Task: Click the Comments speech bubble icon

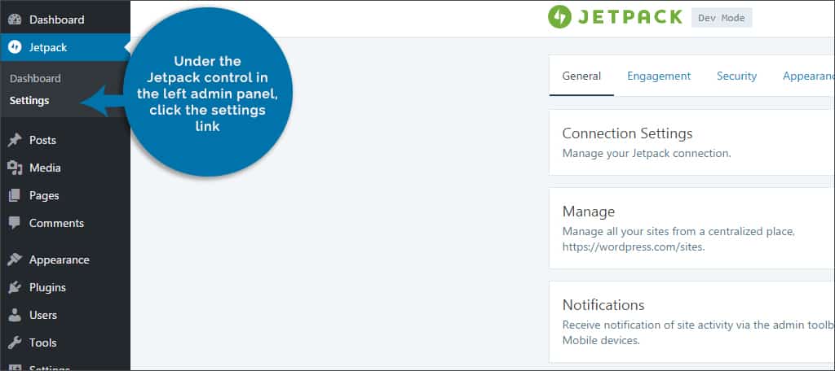Action: [15, 223]
